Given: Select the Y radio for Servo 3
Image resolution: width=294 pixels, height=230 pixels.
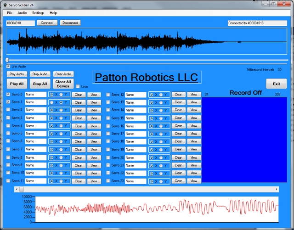Looking at the screenshot, I should [x=61, y=118].
